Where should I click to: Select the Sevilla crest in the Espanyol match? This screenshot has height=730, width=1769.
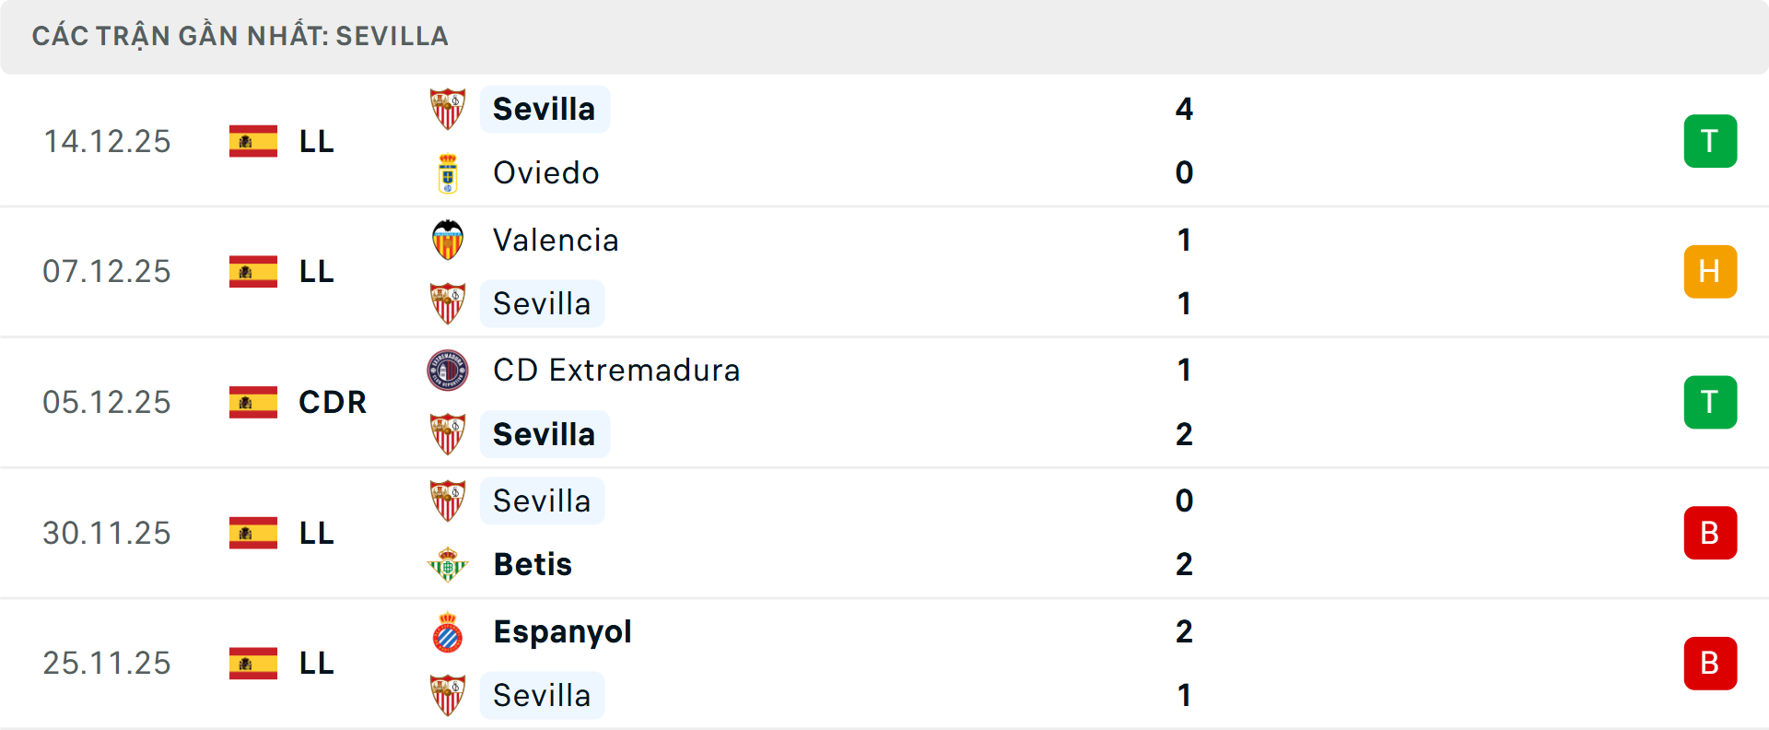click(449, 695)
